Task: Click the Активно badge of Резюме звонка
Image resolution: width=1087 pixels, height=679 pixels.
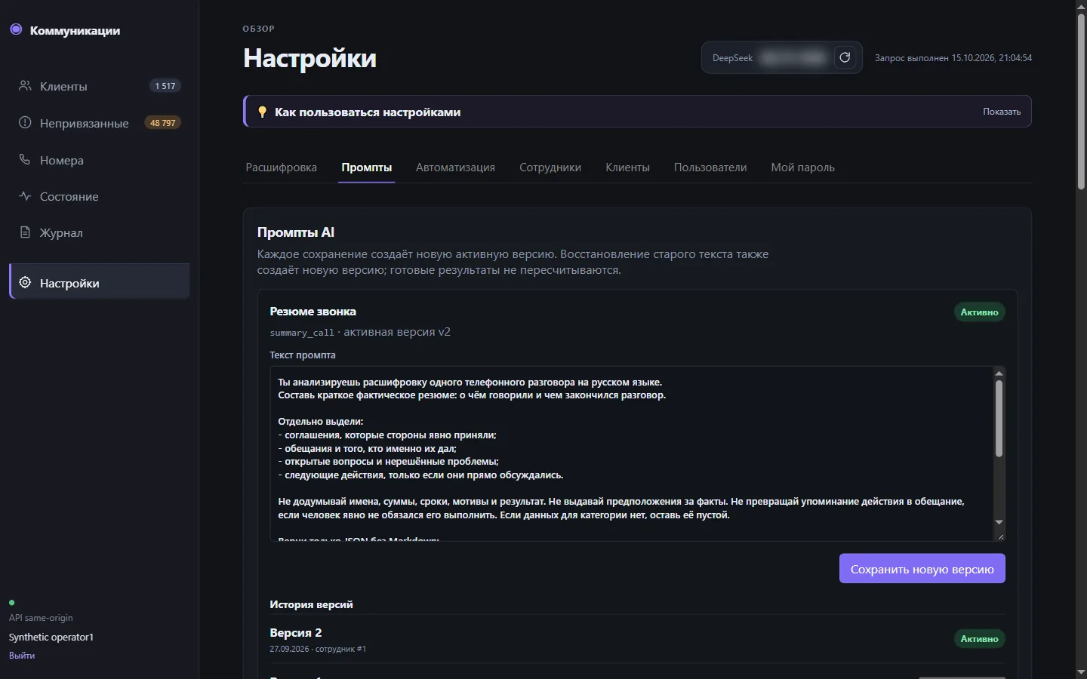Action: 979,312
